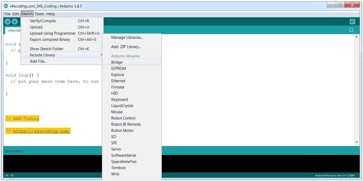Choose Add .ZIP Library option
The width and height of the screenshot is (363, 181).
coord(126,47)
